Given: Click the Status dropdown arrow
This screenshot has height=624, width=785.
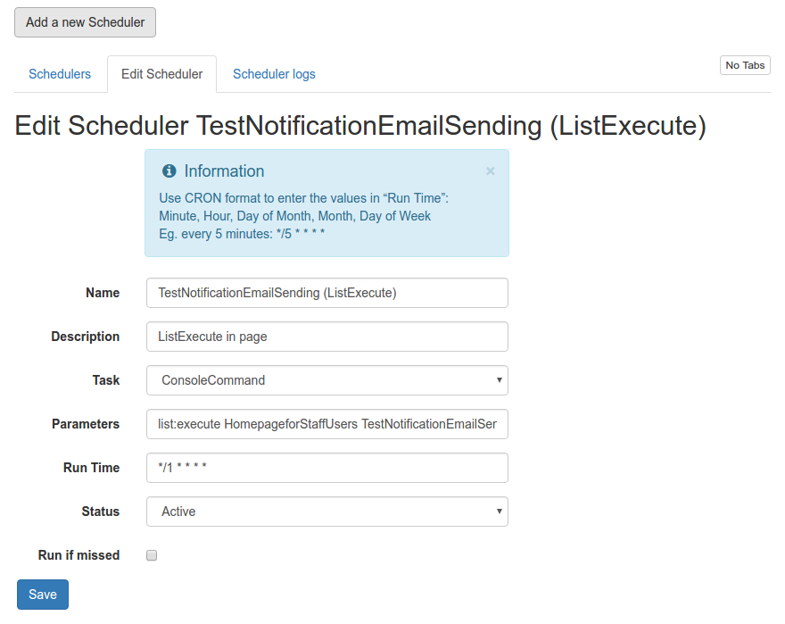Looking at the screenshot, I should coord(499,512).
